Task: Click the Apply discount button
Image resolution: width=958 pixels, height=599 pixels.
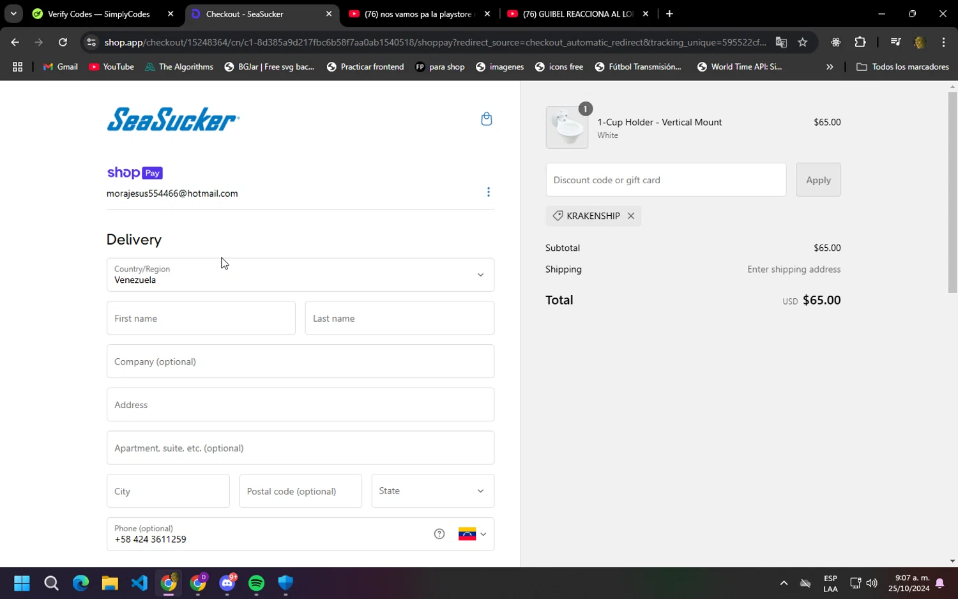Action: 818,179
